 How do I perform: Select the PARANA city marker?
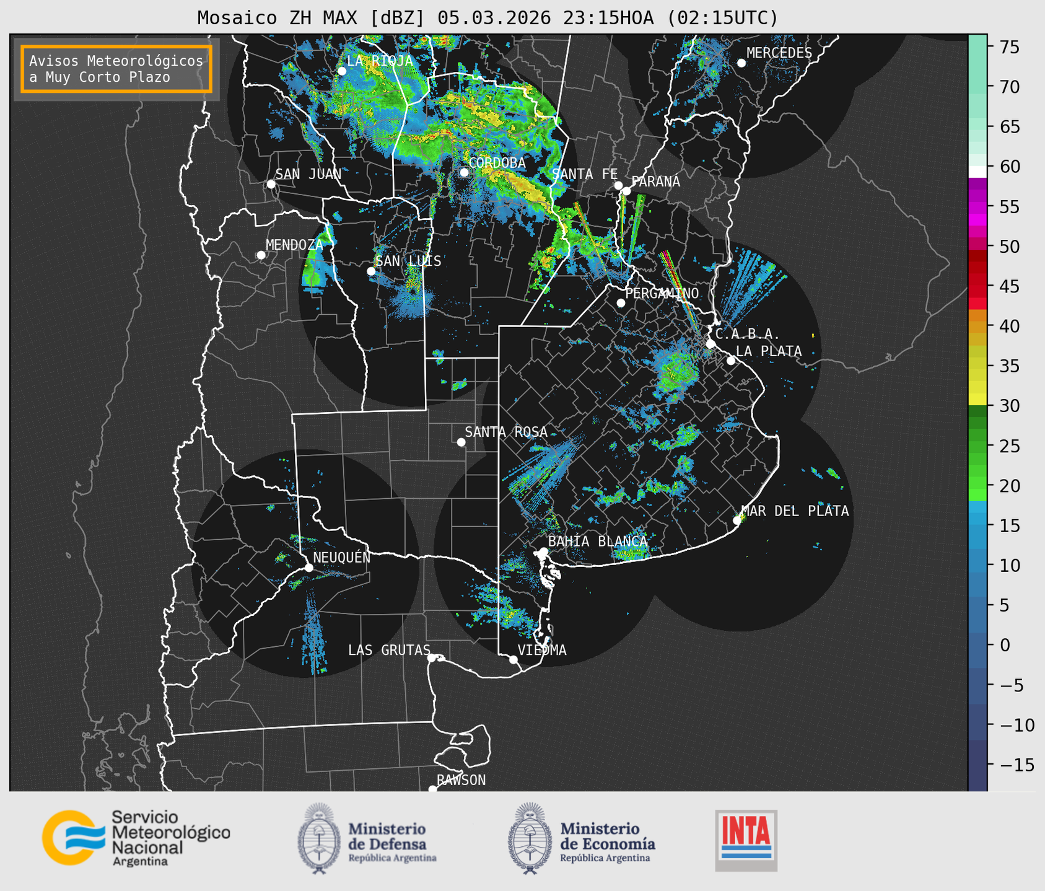[x=626, y=191]
